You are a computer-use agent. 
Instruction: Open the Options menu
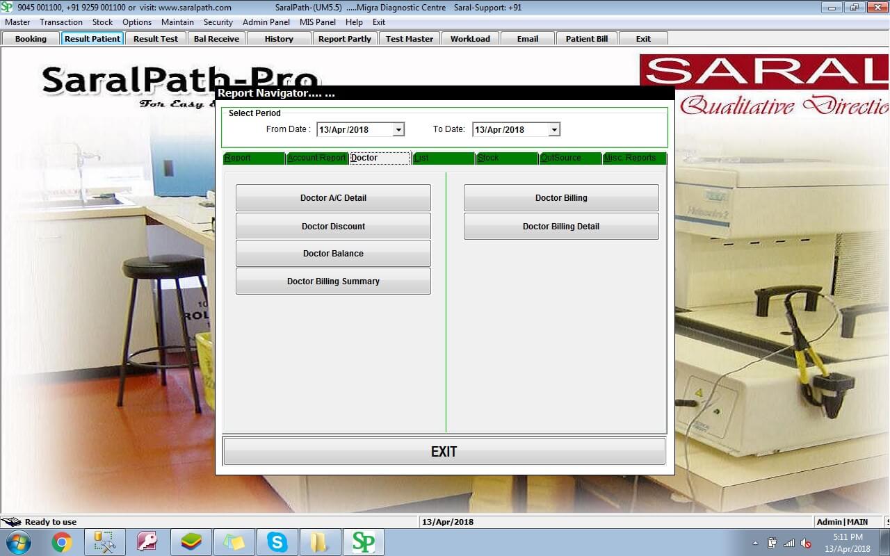(x=137, y=22)
